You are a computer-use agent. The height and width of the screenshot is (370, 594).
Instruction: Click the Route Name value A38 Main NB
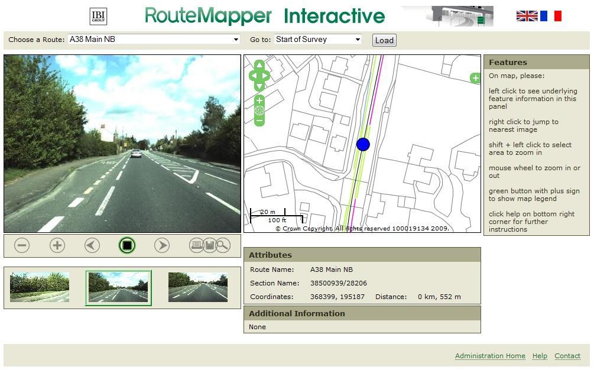tap(332, 270)
